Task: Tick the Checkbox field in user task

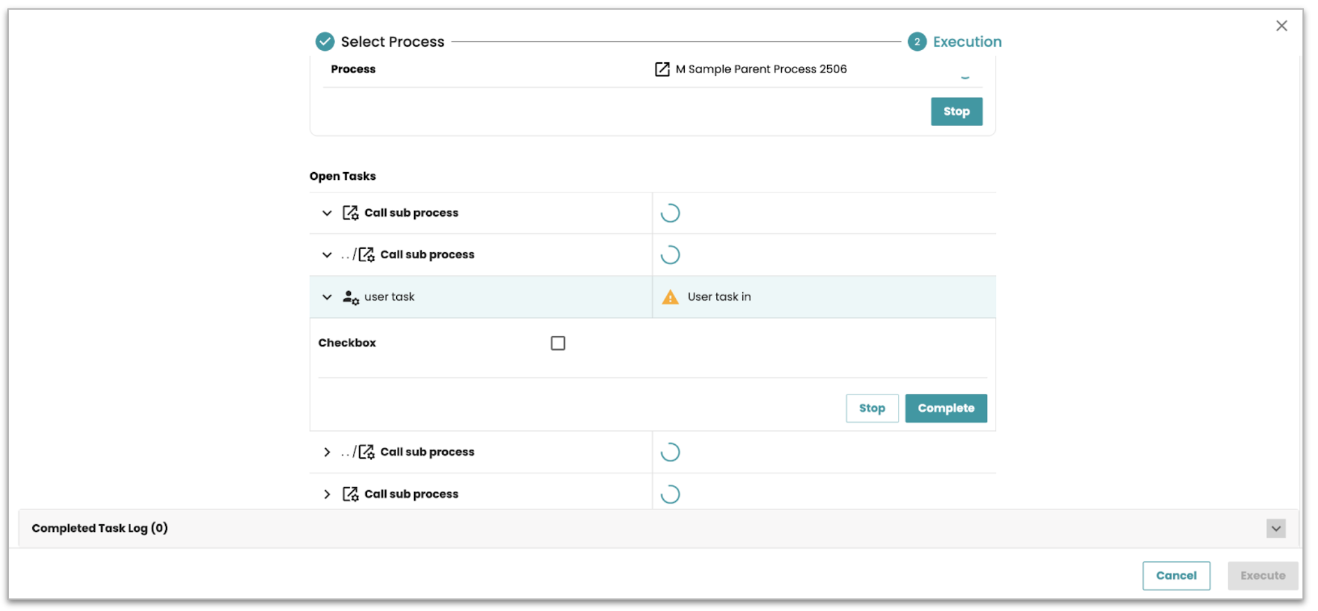Action: click(557, 343)
